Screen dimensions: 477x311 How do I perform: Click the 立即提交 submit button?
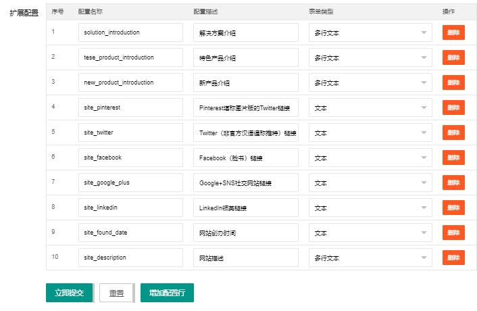coord(70,293)
